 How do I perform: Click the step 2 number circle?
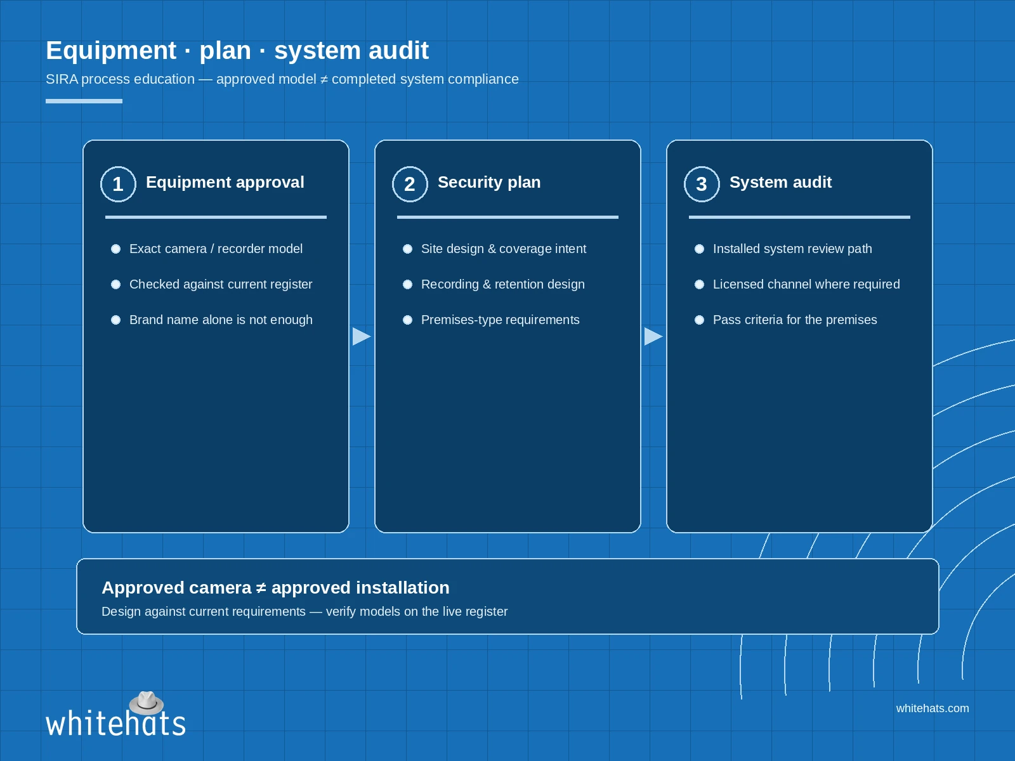pos(410,184)
